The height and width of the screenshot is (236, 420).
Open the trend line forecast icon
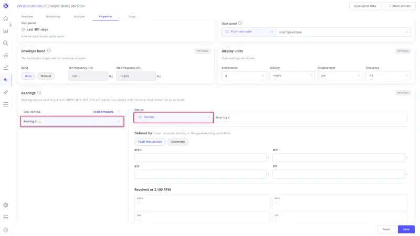point(6,68)
